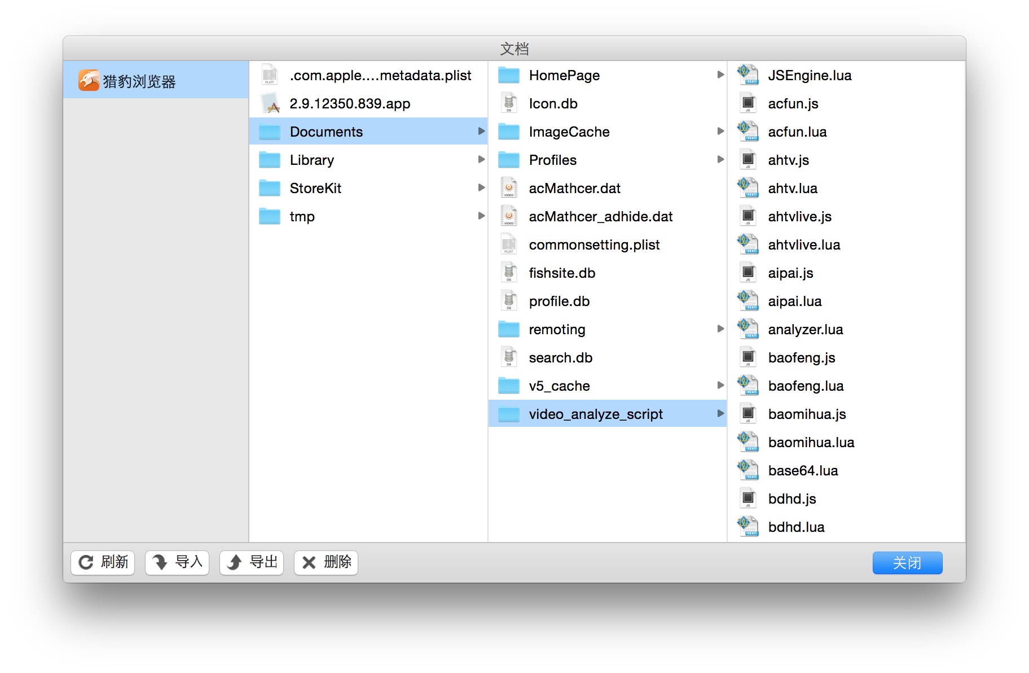Click the 删除 (Delete) button
Screen dimensions: 1029x673
click(x=326, y=562)
